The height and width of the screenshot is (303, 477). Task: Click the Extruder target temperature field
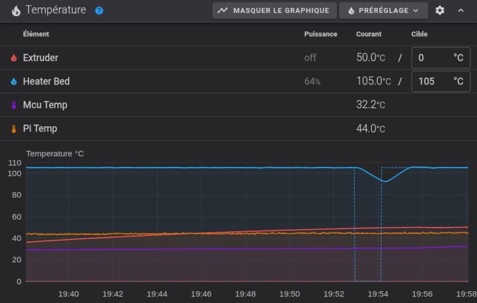click(x=441, y=58)
